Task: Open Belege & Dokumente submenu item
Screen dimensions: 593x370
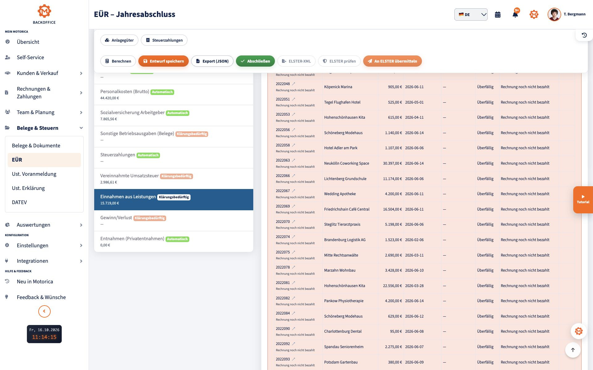Action: pos(44,146)
